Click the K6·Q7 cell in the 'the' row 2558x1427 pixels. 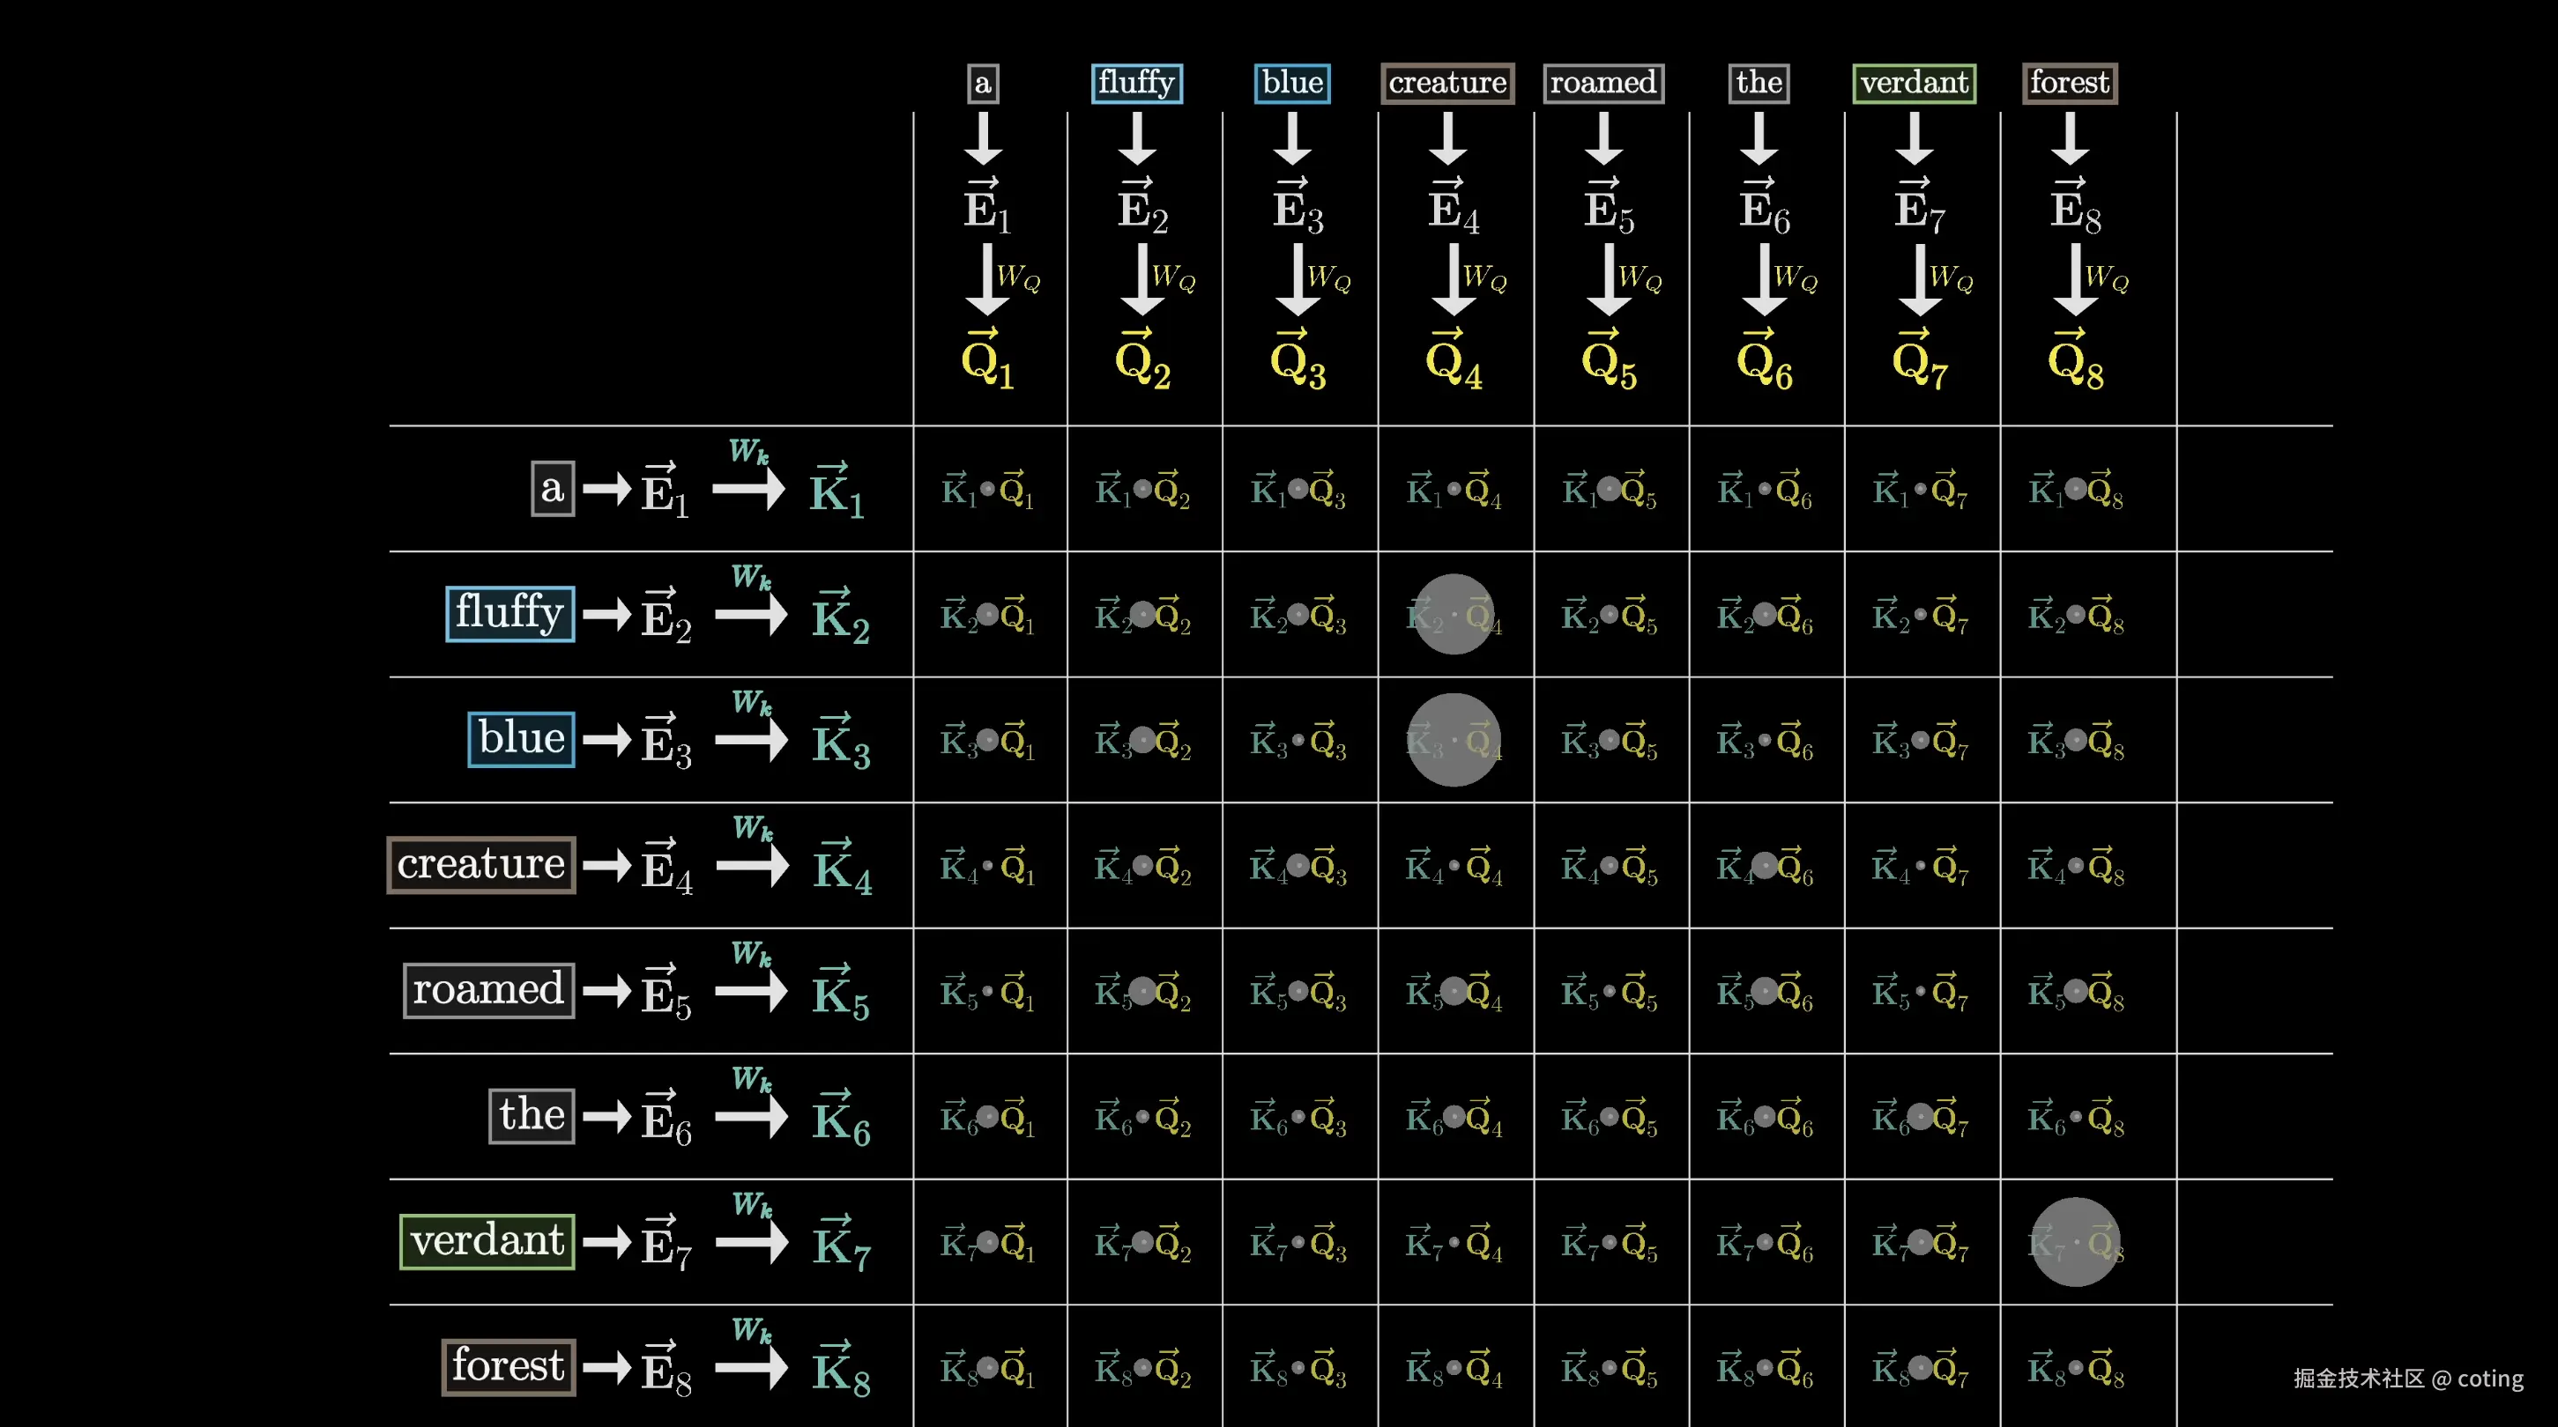click(1921, 1118)
